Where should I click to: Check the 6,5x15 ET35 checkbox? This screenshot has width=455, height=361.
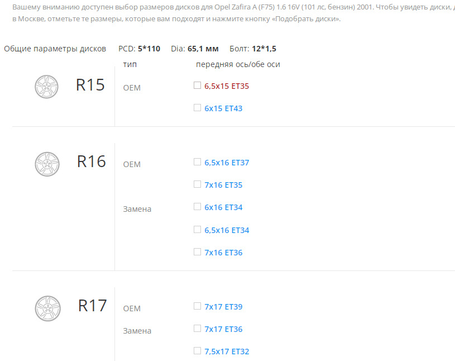click(197, 85)
